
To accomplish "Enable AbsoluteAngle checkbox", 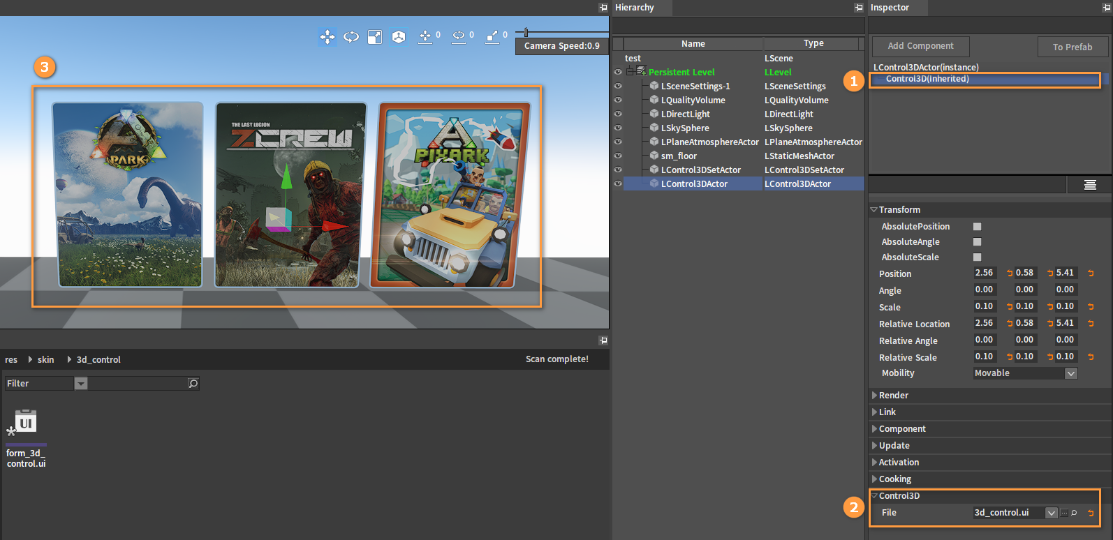I will (978, 241).
